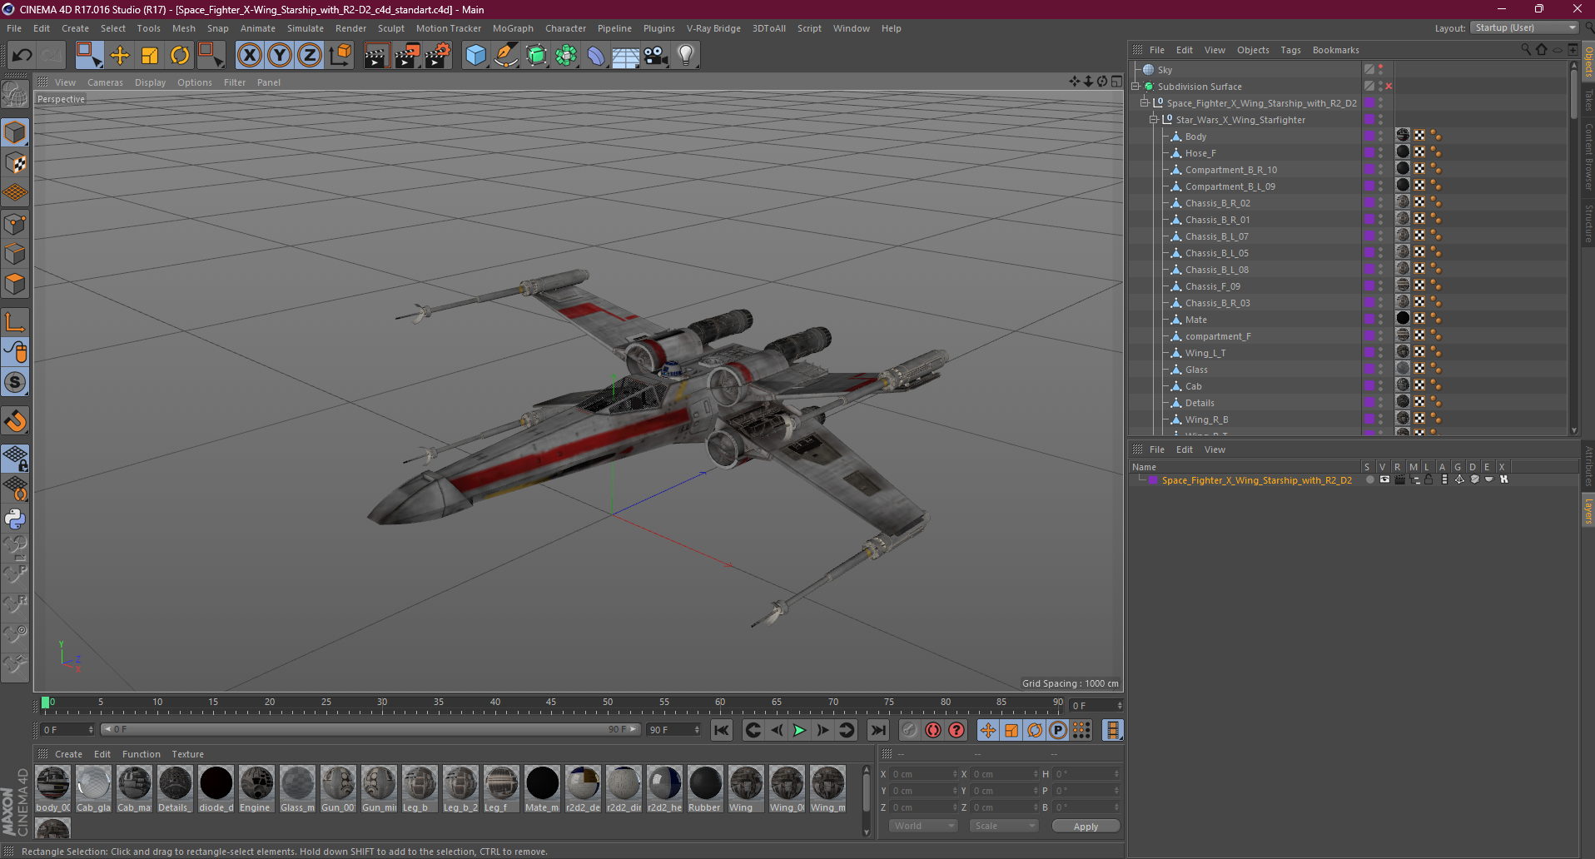Viewport: 1595px width, 859px height.
Task: Select the Rotate tool
Action: coord(180,56)
